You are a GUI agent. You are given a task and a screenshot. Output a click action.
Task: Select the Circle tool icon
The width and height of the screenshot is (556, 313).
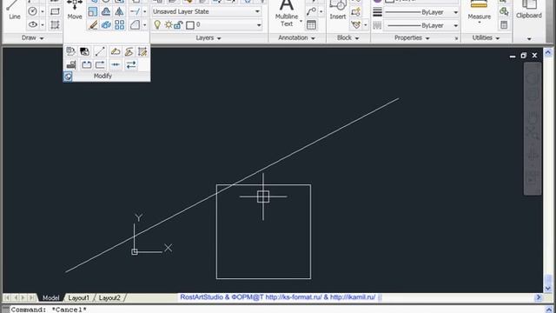pyautogui.click(x=33, y=11)
